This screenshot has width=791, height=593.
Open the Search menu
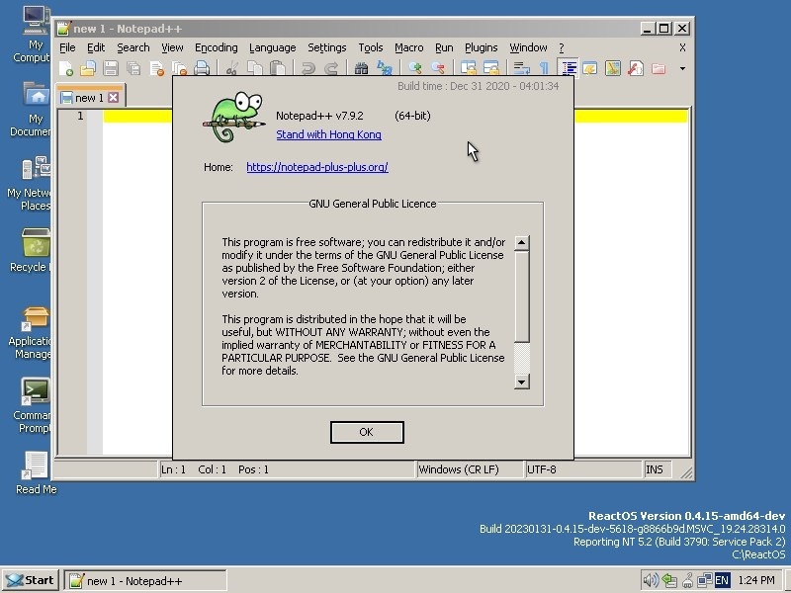[133, 47]
